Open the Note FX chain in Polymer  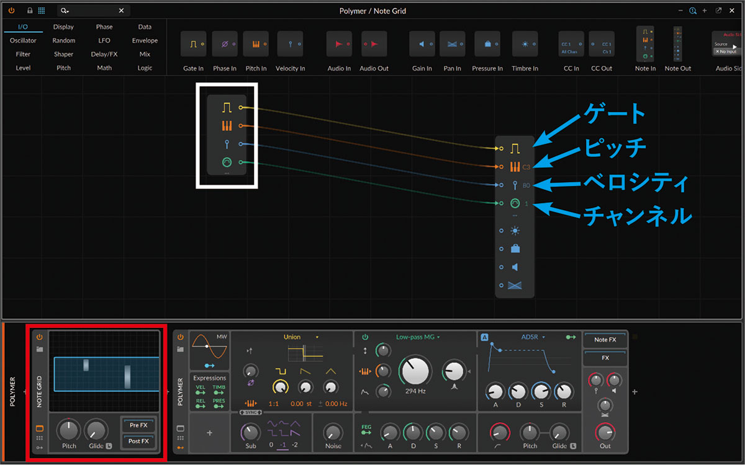tap(605, 340)
